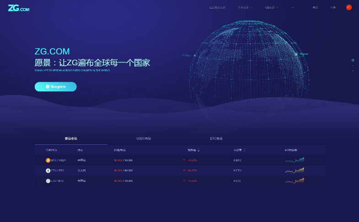Click the LTC/BTC row price value
359x222 pixels.
[x=123, y=181]
